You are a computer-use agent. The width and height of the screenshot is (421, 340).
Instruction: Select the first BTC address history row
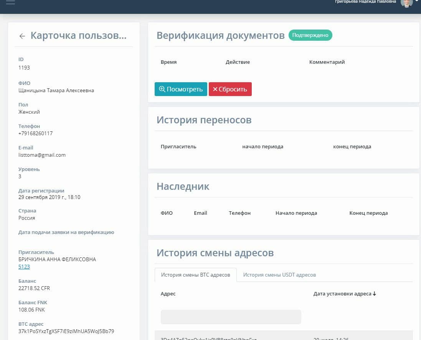(283, 336)
